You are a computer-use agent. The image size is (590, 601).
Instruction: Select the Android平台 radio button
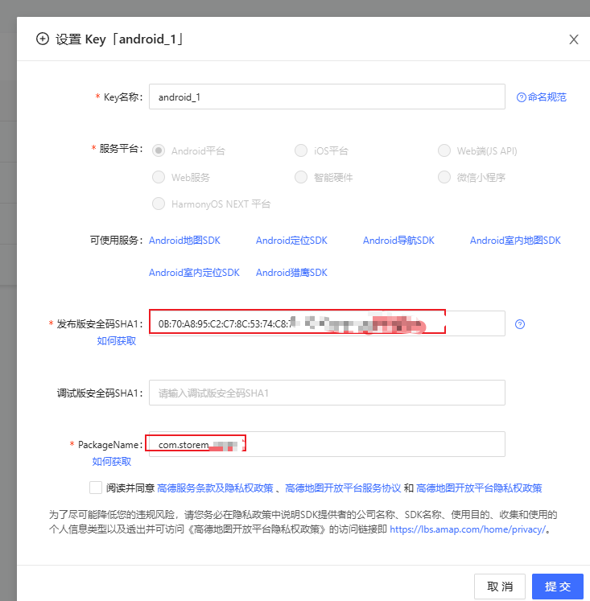(159, 150)
